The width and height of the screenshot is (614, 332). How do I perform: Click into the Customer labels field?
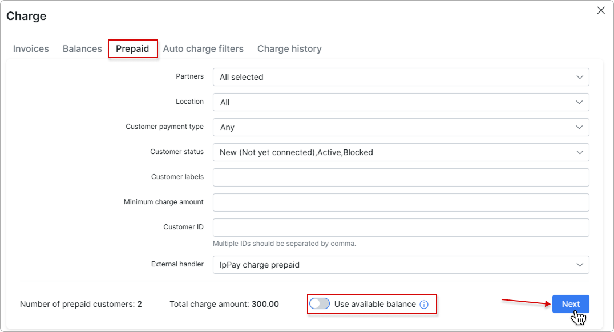click(401, 177)
